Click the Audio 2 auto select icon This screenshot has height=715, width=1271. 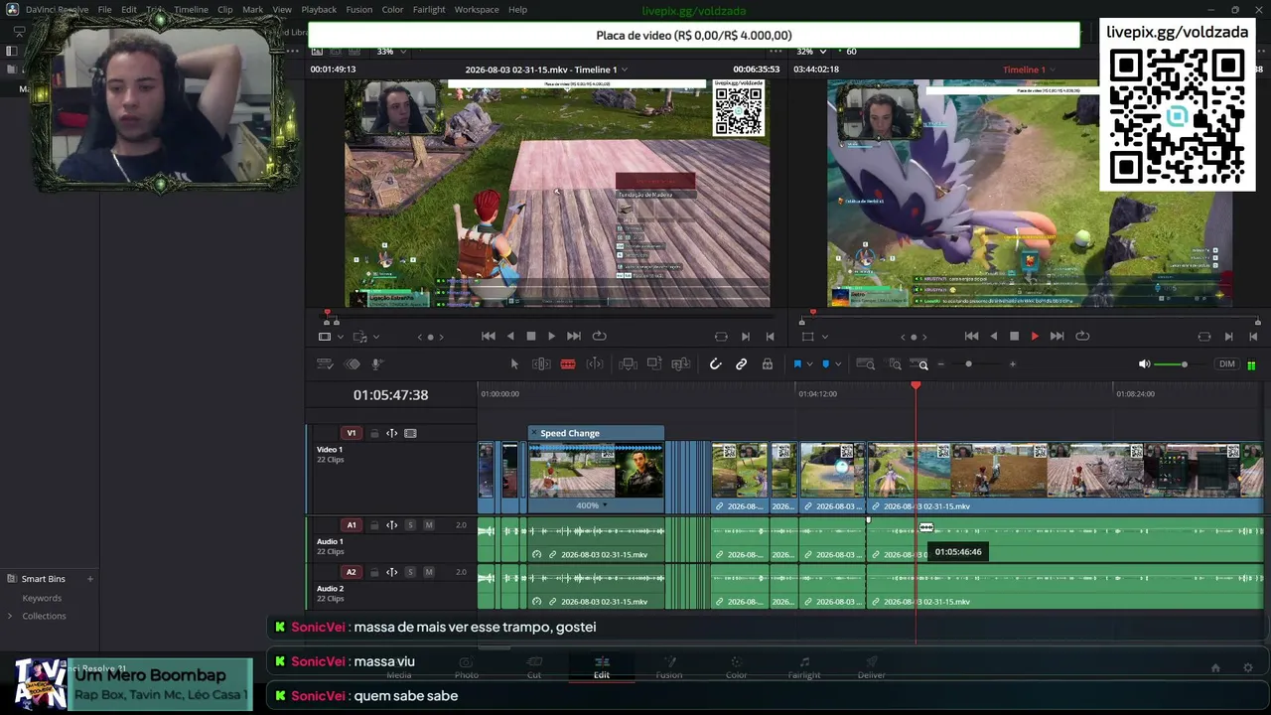pyautogui.click(x=392, y=572)
